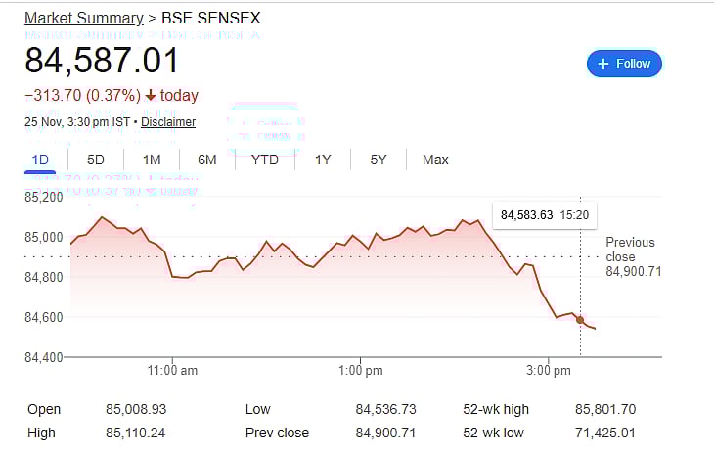Open the Disclaimer link
Viewport: 714px width, 457px height.
tap(168, 122)
